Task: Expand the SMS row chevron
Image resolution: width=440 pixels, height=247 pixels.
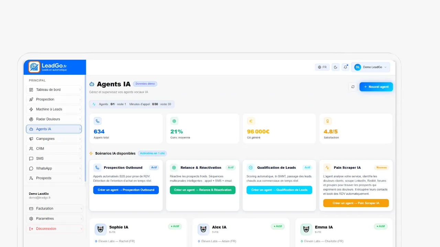Action: coord(80,158)
